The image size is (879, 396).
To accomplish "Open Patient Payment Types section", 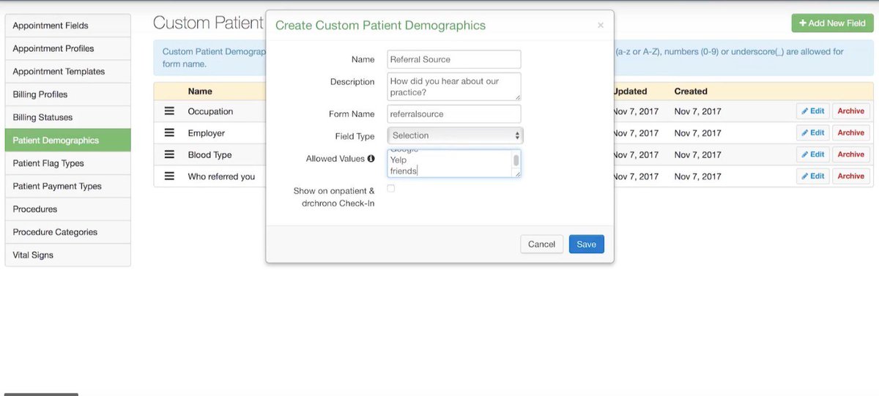I will click(x=68, y=186).
